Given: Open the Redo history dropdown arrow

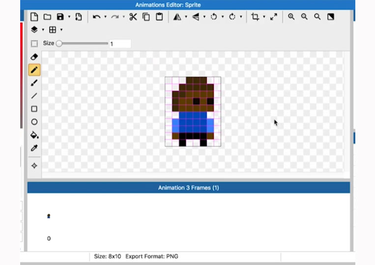Looking at the screenshot, I should (x=124, y=17).
